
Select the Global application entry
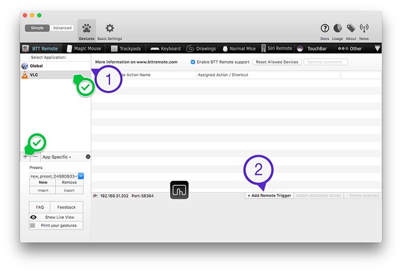coord(56,66)
